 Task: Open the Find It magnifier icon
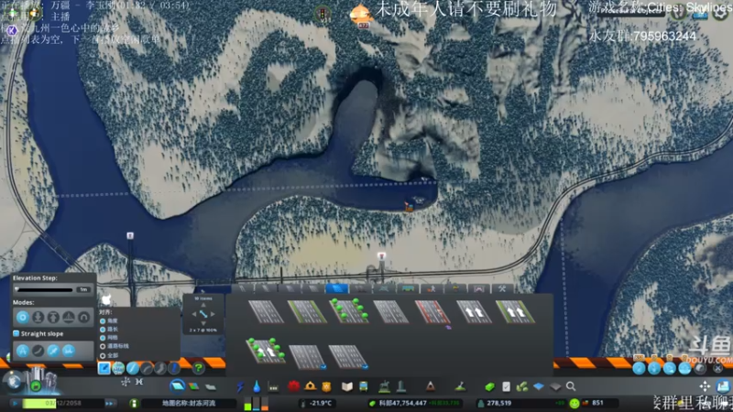(x=571, y=386)
